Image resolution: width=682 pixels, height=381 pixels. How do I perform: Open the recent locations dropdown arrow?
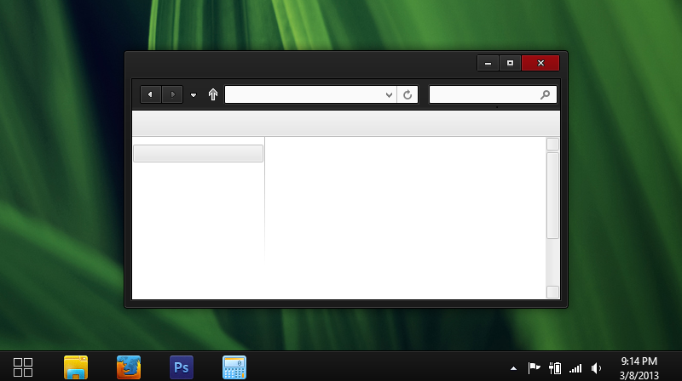click(194, 95)
